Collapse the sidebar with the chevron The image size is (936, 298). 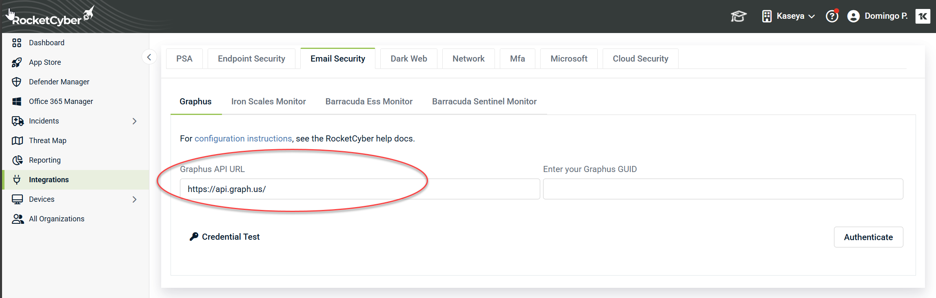point(149,57)
